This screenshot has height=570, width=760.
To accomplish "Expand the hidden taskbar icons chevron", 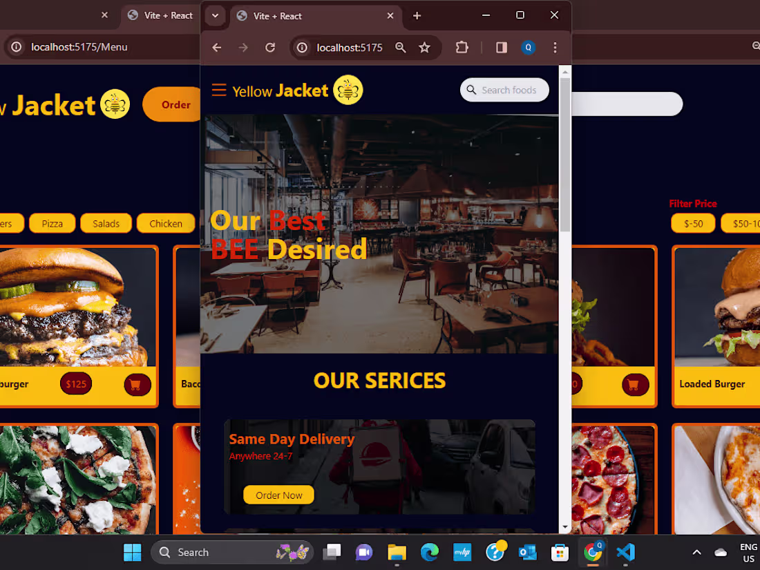I will coord(696,552).
